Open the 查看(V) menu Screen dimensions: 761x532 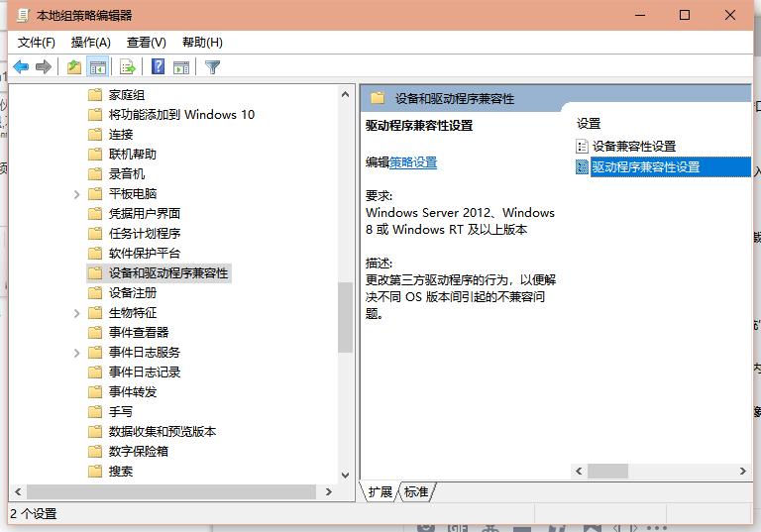pos(146,43)
